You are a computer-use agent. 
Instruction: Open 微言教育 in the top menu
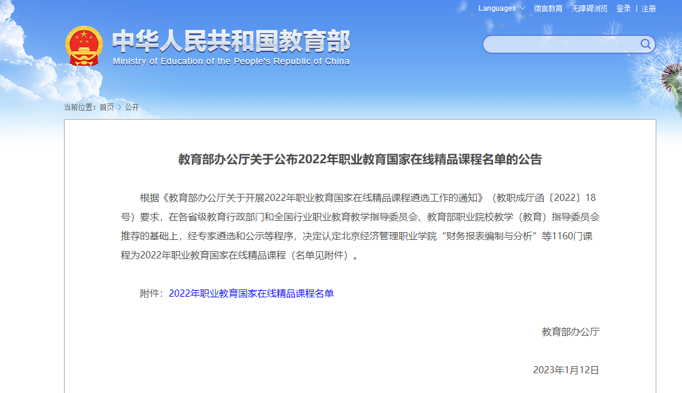(548, 9)
